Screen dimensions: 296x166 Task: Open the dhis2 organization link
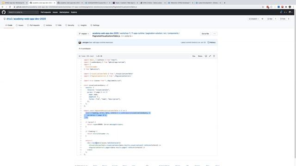pyautogui.click(x=9, y=19)
